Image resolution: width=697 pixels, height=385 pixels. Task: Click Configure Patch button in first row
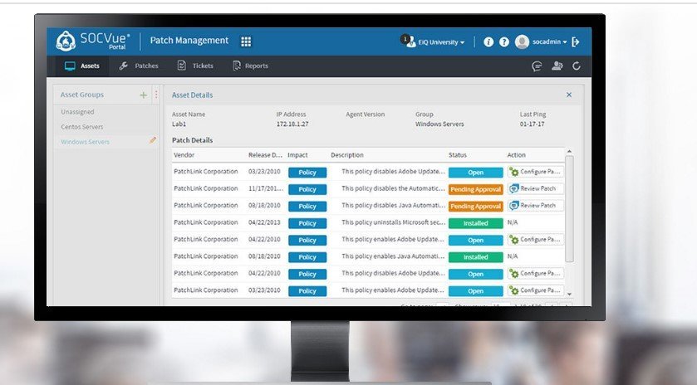(535, 173)
